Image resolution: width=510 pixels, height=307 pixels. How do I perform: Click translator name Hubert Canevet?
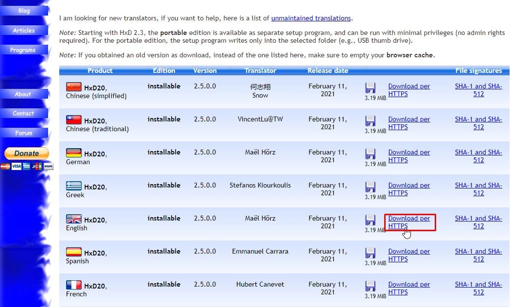click(x=260, y=284)
